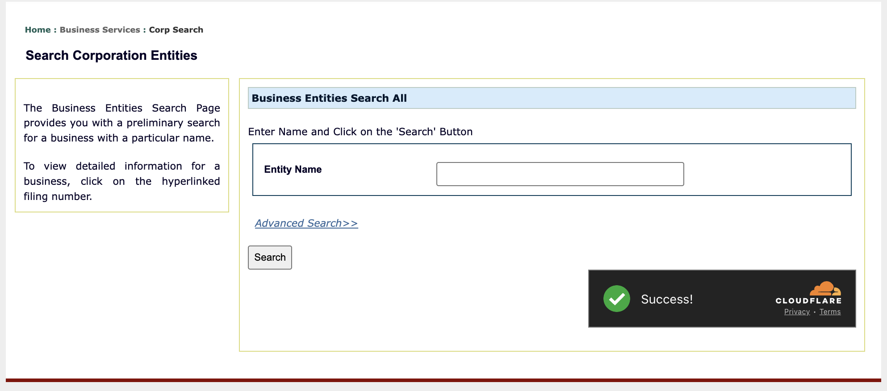This screenshot has width=887, height=391.
Task: Click the 'Enter Name and Click' instruction text
Action: click(360, 132)
